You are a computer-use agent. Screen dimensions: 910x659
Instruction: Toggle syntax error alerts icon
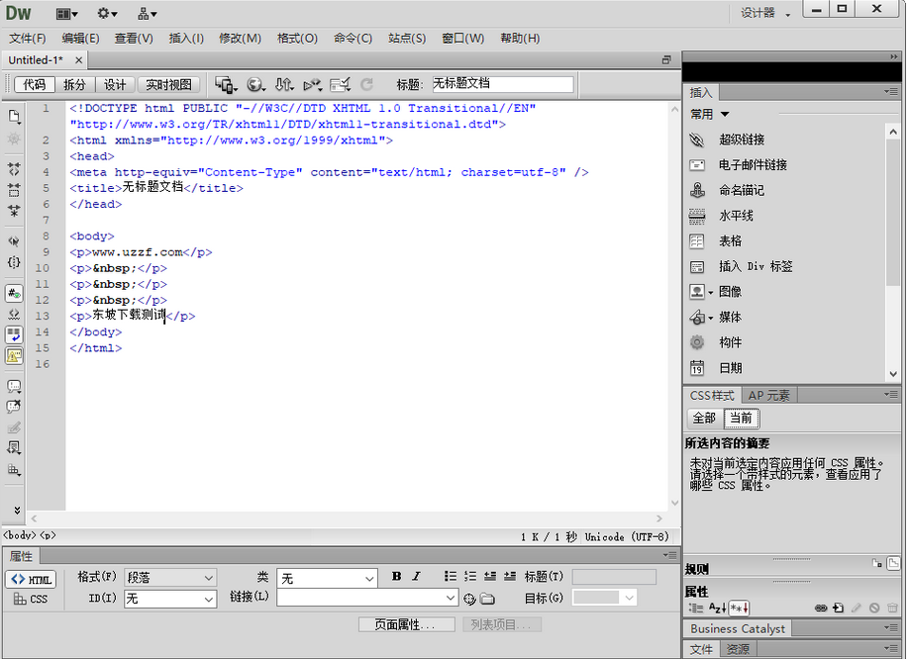pos(14,355)
